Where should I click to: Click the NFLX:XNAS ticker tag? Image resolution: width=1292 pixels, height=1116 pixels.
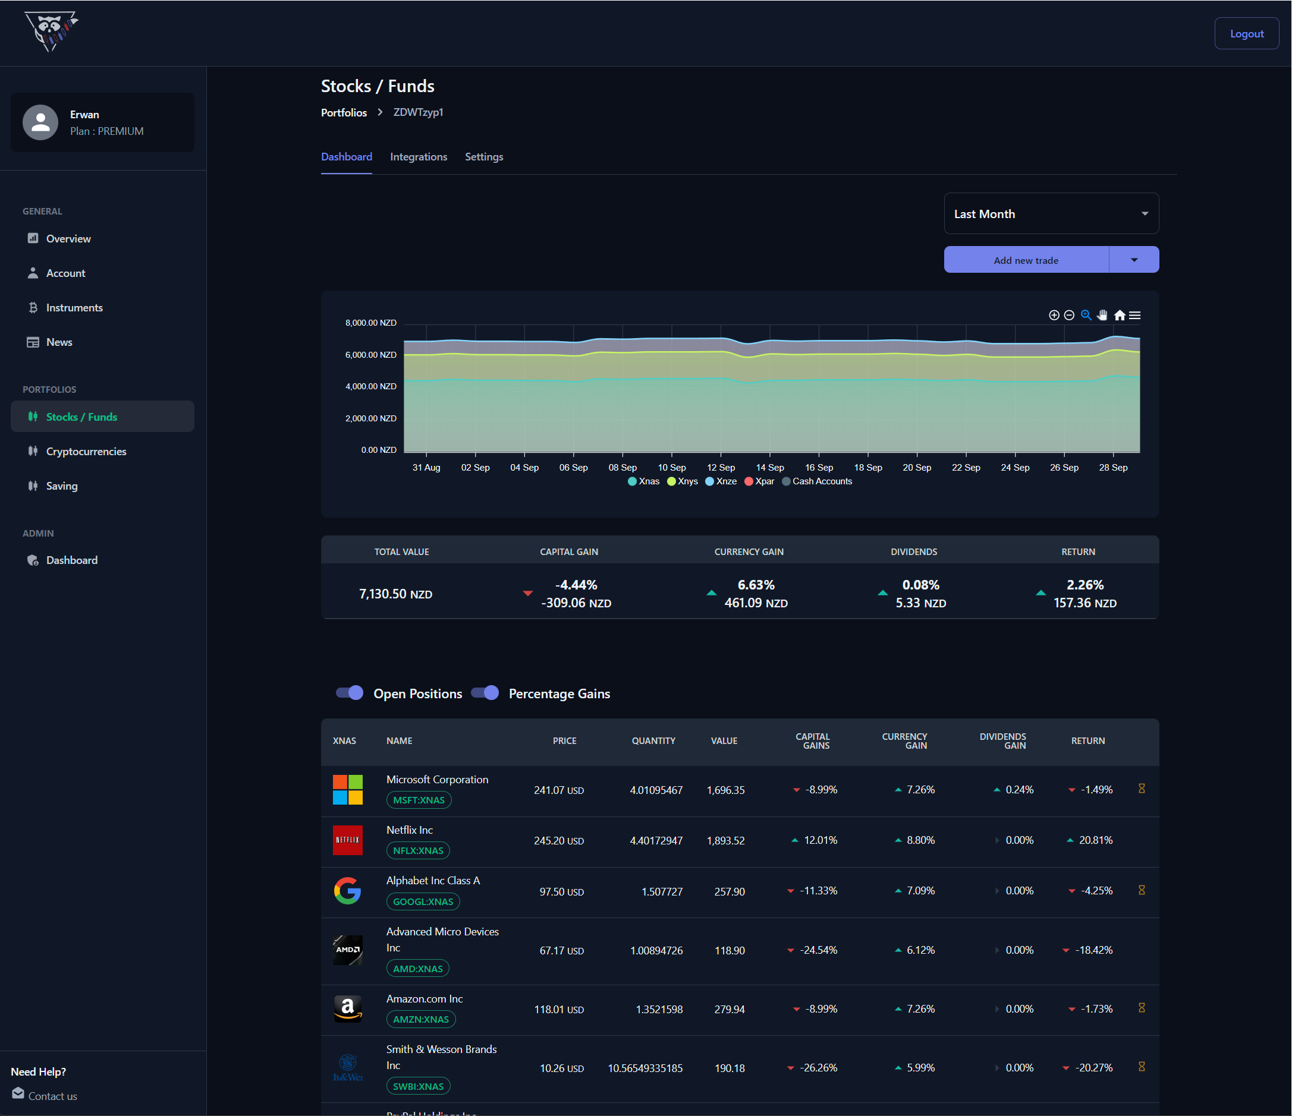[418, 850]
